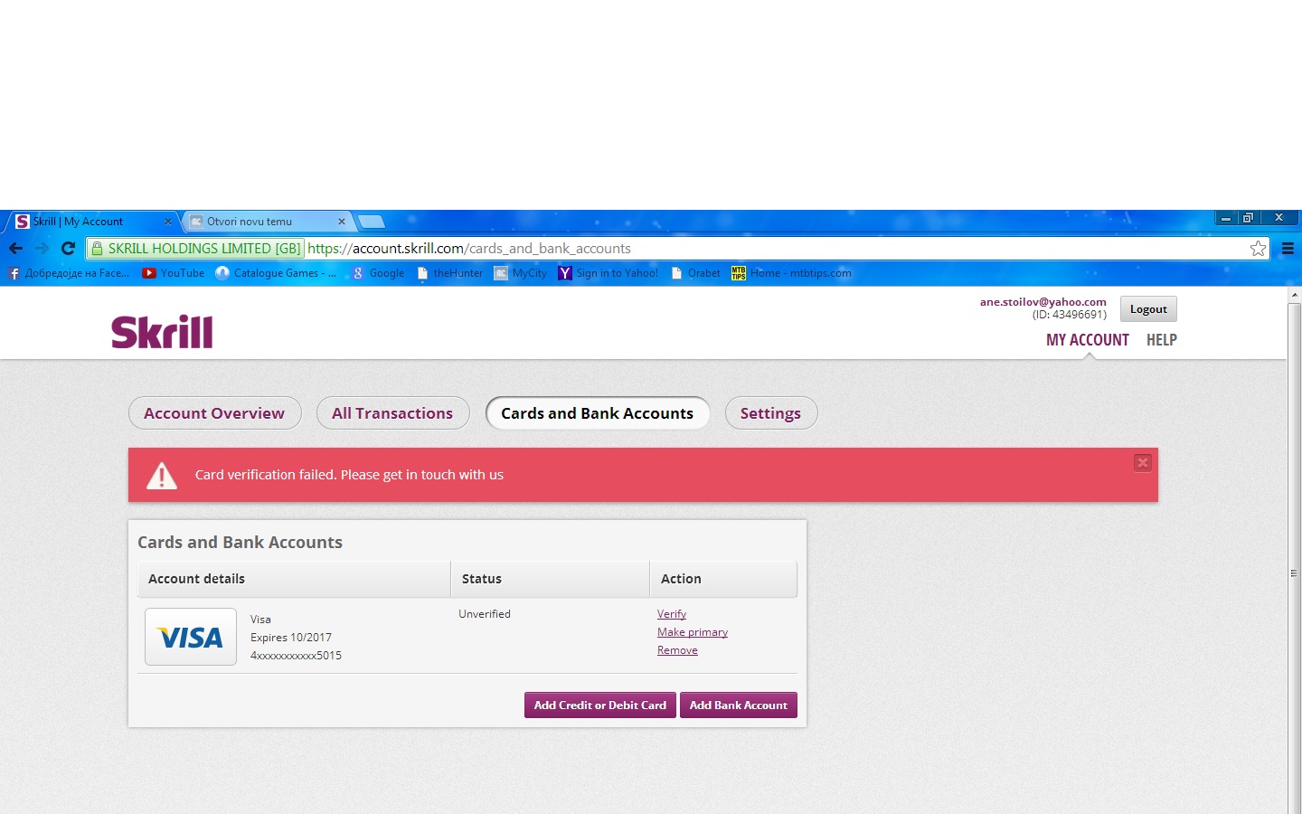1302x814 pixels.
Task: Open the Google bookmark
Action: [x=378, y=273]
